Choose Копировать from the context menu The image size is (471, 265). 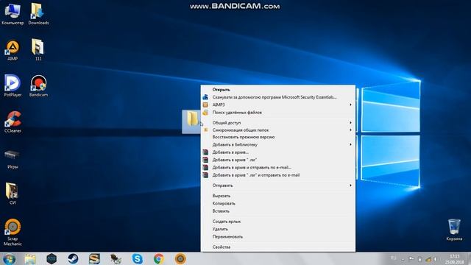click(278, 203)
